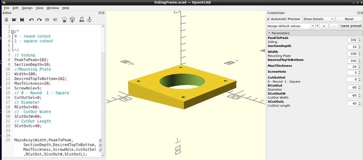Send the design to the 3D printer

click(89, 20)
